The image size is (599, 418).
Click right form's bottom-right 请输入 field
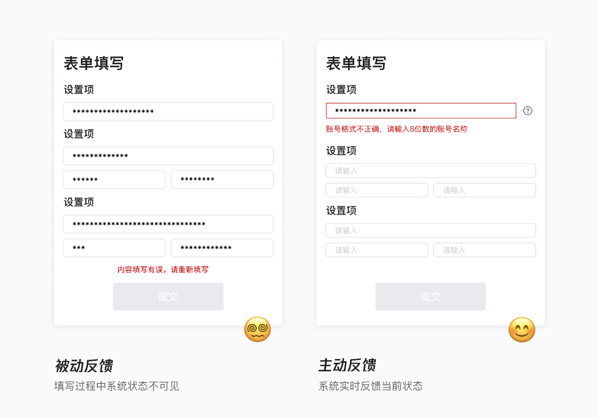(485, 250)
